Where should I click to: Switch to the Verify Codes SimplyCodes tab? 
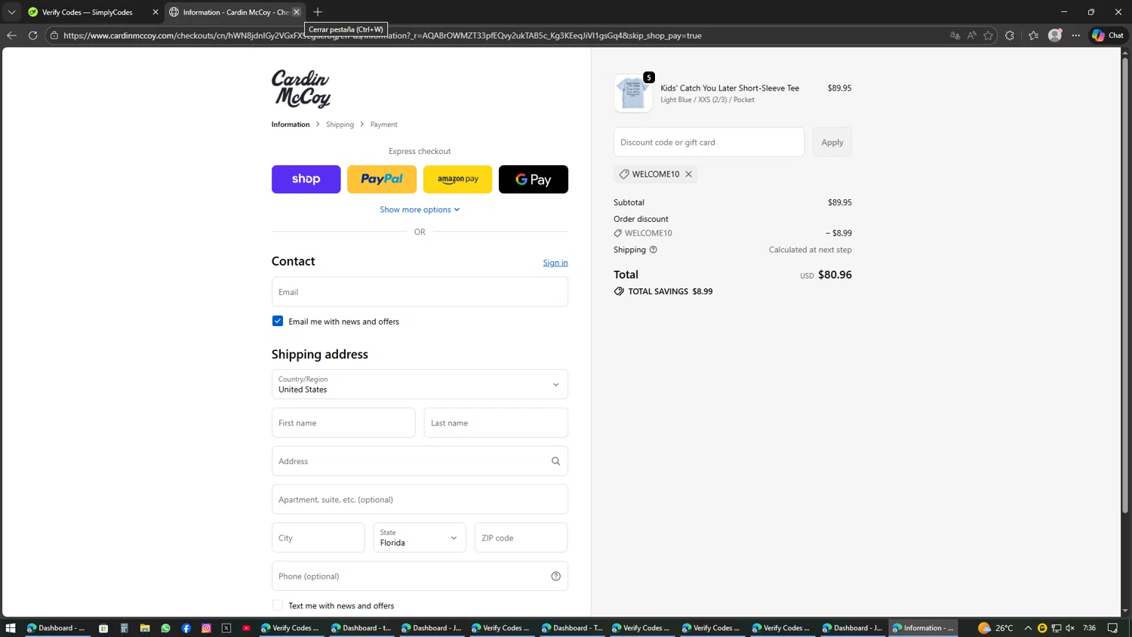(x=92, y=12)
